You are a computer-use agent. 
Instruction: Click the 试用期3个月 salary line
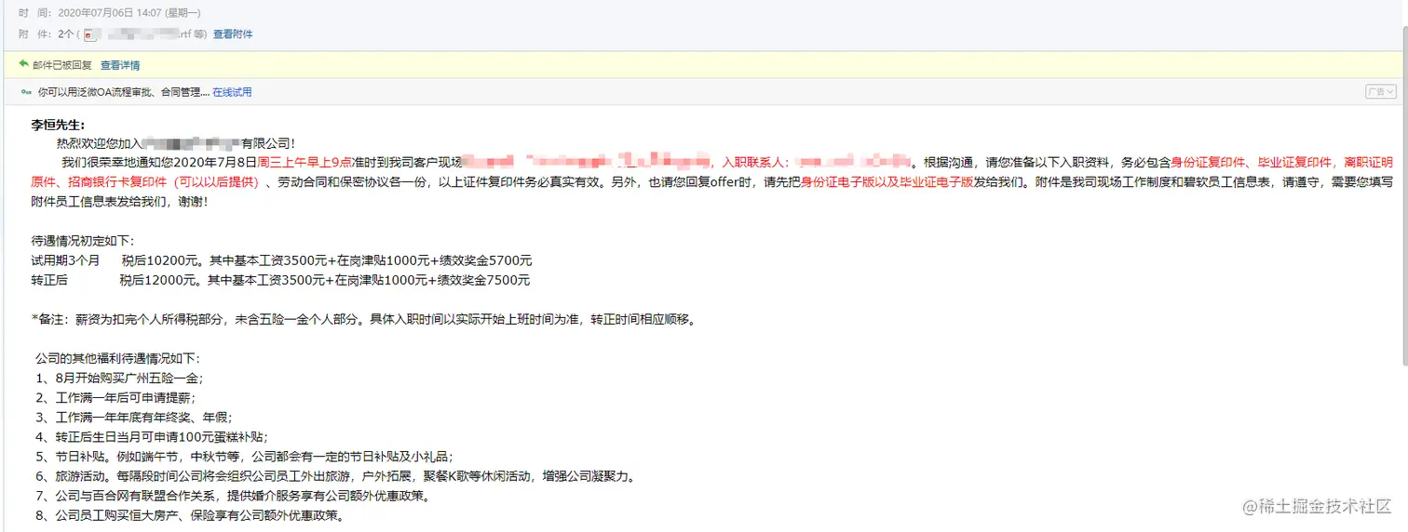(x=281, y=260)
